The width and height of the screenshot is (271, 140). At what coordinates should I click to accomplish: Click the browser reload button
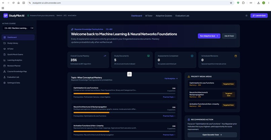point(13,3)
